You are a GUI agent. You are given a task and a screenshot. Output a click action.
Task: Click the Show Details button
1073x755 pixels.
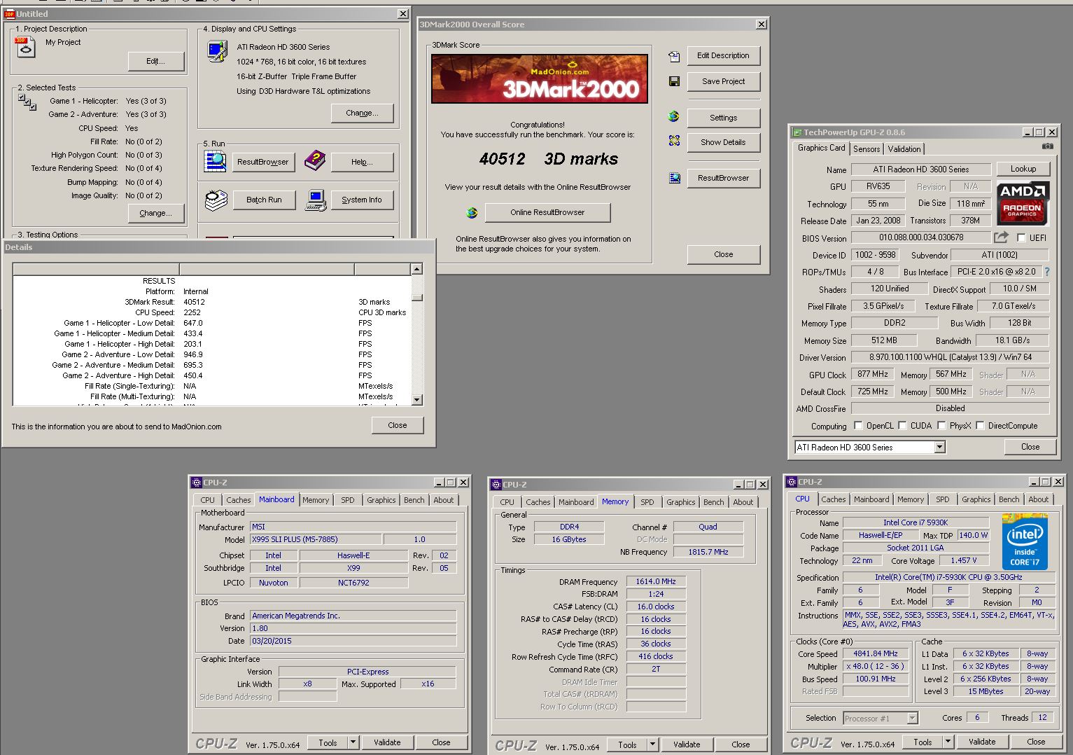point(723,142)
